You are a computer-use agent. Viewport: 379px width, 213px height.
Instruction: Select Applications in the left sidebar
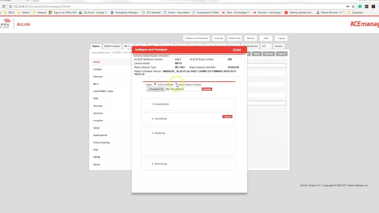(100, 135)
